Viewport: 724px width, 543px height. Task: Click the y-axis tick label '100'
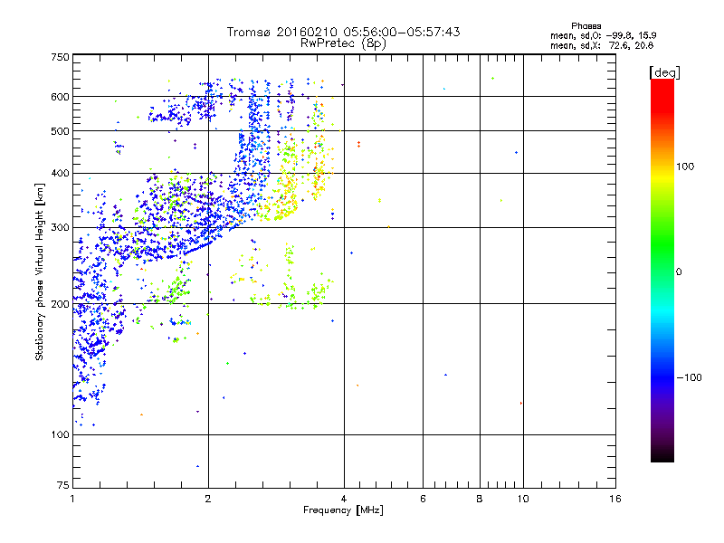(x=60, y=435)
